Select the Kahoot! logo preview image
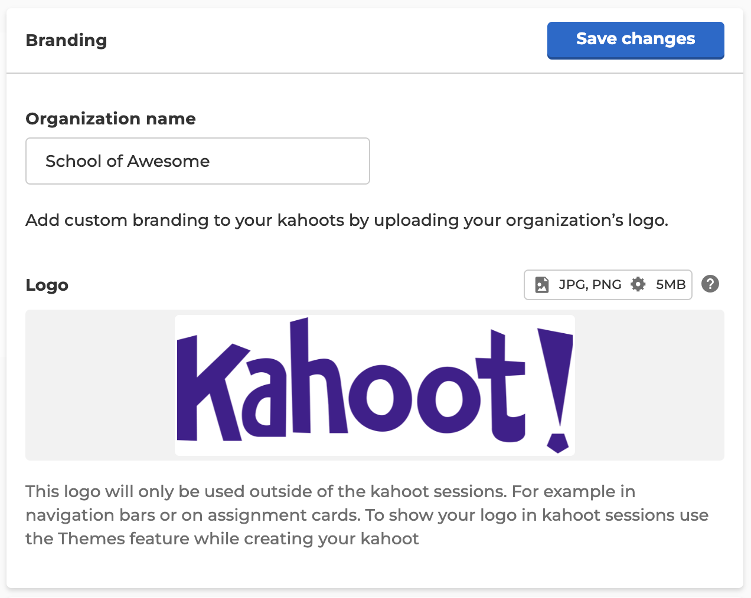Viewport: 751px width, 598px height. point(375,385)
